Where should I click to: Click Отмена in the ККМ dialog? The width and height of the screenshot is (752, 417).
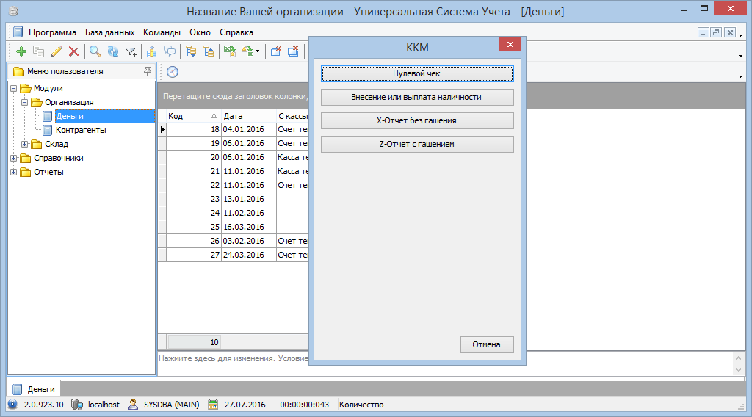pos(486,344)
